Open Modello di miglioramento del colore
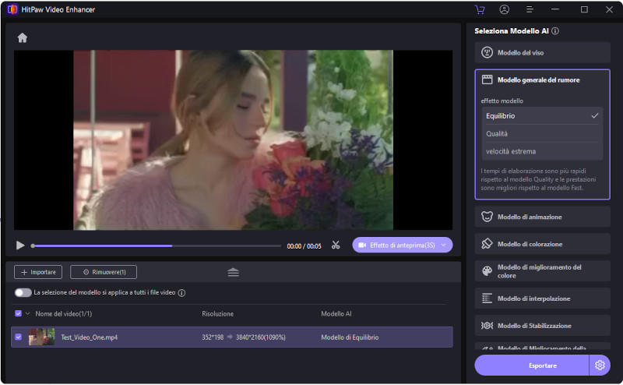This screenshot has width=623, height=385. (x=542, y=271)
